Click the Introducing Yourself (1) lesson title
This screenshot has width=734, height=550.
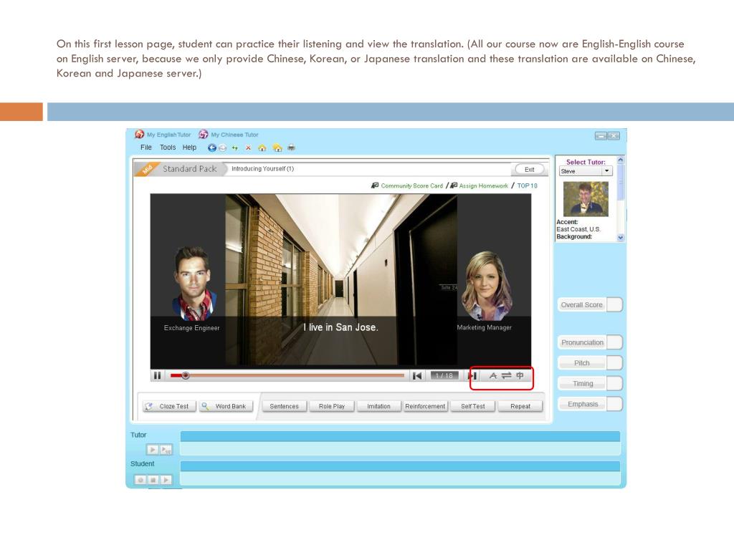pyautogui.click(x=262, y=169)
